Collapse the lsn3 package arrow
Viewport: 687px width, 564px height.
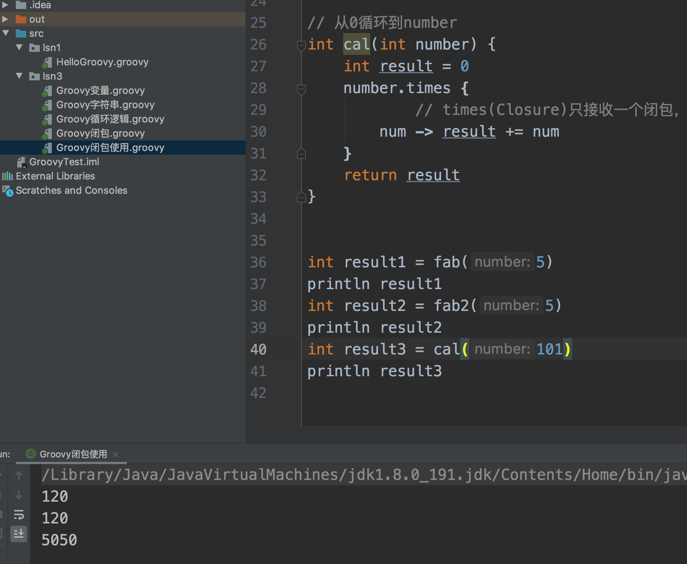click(20, 76)
